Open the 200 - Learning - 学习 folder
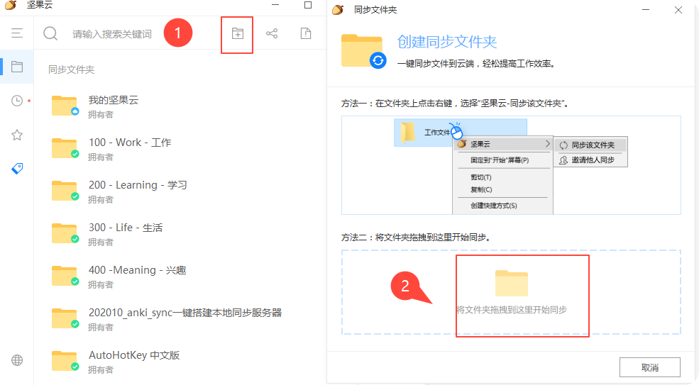The image size is (699, 385). [180, 191]
